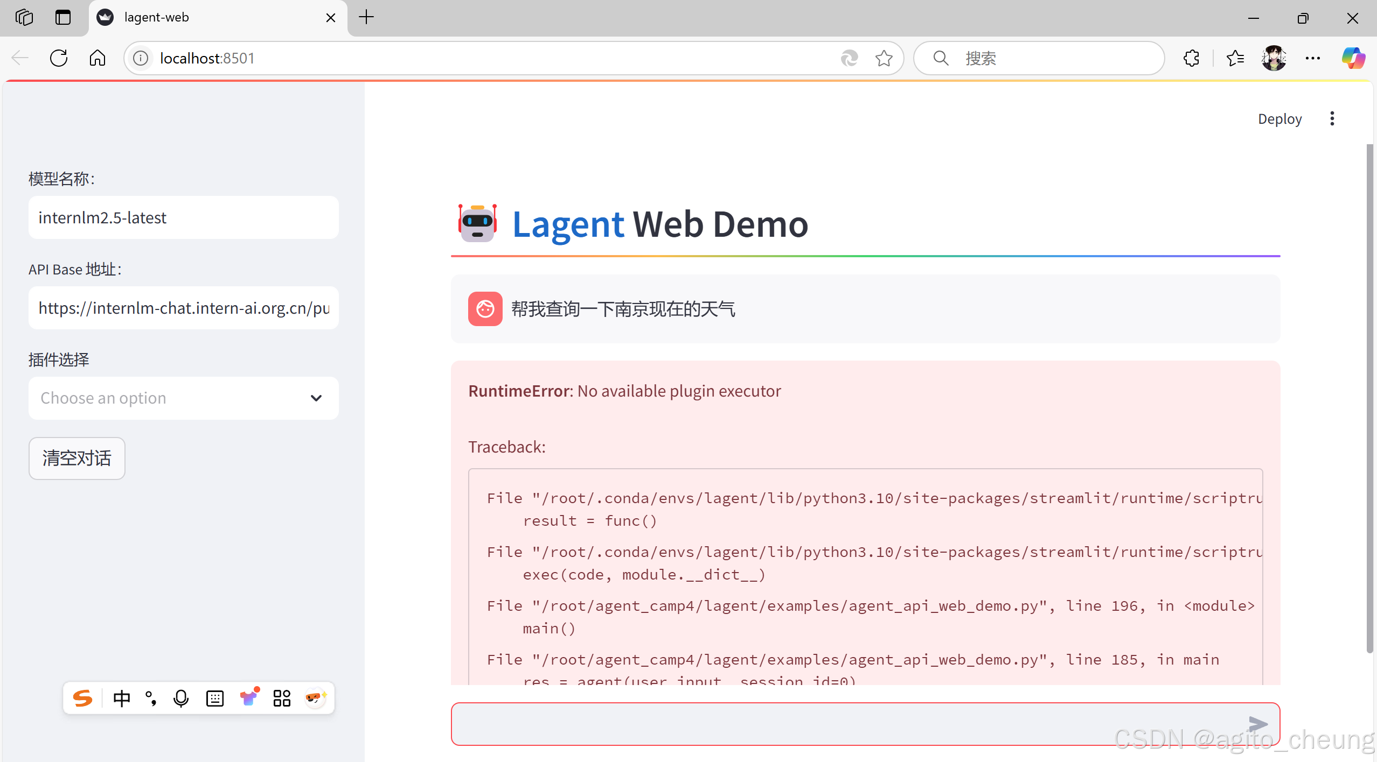1377x762 pixels.
Task: Click the page vertical scrollbar
Action: point(1369,398)
